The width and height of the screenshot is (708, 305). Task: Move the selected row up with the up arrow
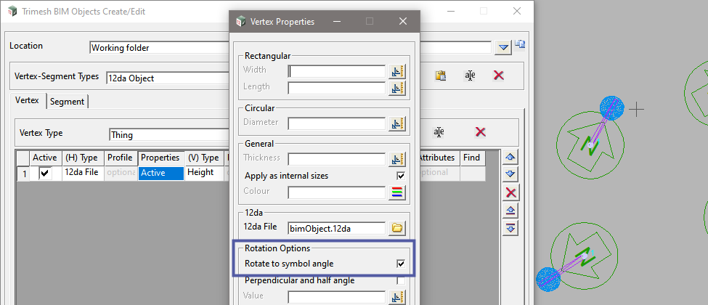coord(511,157)
